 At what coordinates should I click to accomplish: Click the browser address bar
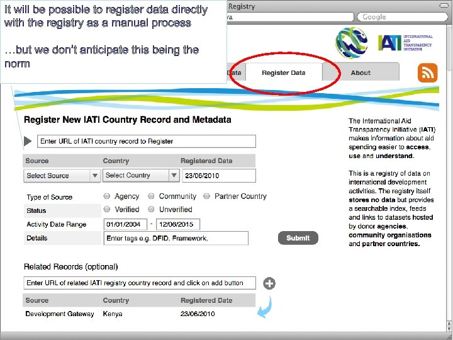[290, 17]
